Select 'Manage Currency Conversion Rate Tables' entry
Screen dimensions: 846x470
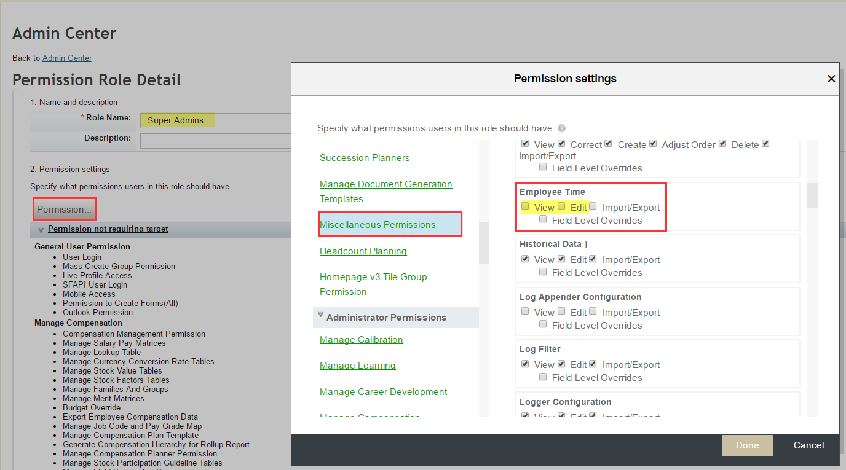pos(138,362)
